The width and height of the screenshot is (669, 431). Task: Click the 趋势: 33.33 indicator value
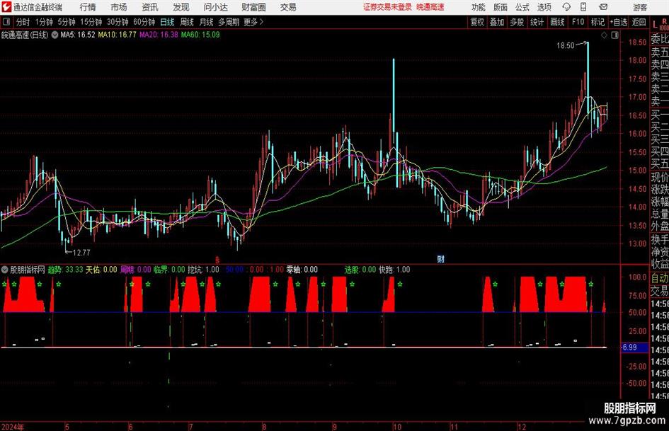(x=65, y=270)
